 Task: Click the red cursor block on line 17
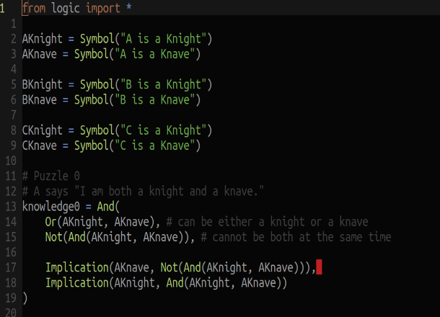coord(320,268)
